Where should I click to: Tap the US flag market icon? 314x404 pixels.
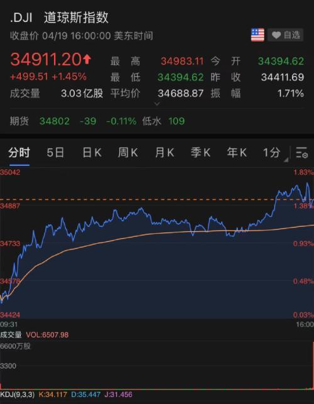coord(257,35)
